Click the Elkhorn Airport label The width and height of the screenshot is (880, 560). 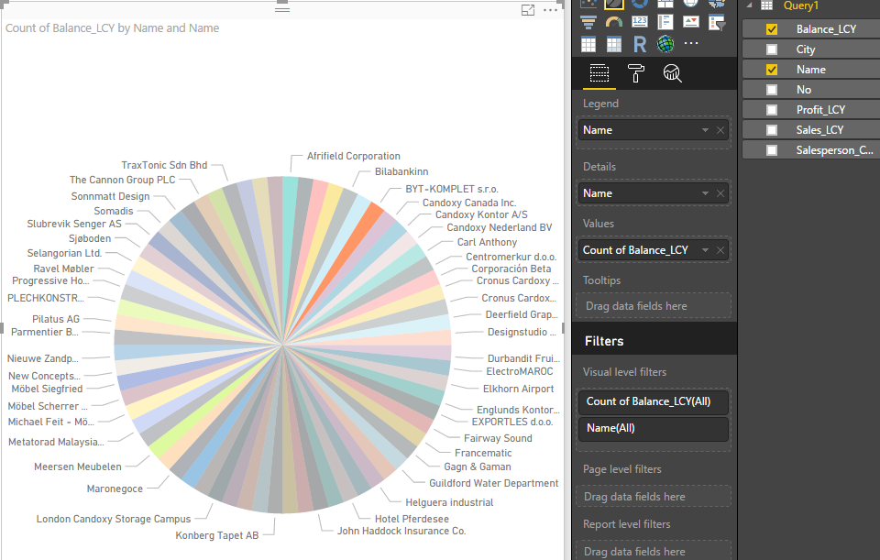point(518,389)
